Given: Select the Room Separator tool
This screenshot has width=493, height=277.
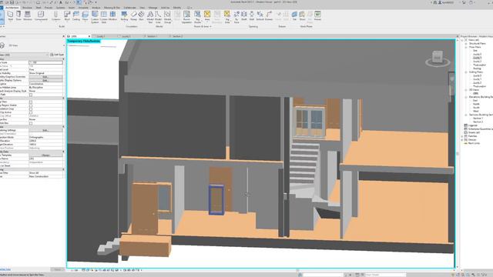Looking at the screenshot, I should 186,17.
